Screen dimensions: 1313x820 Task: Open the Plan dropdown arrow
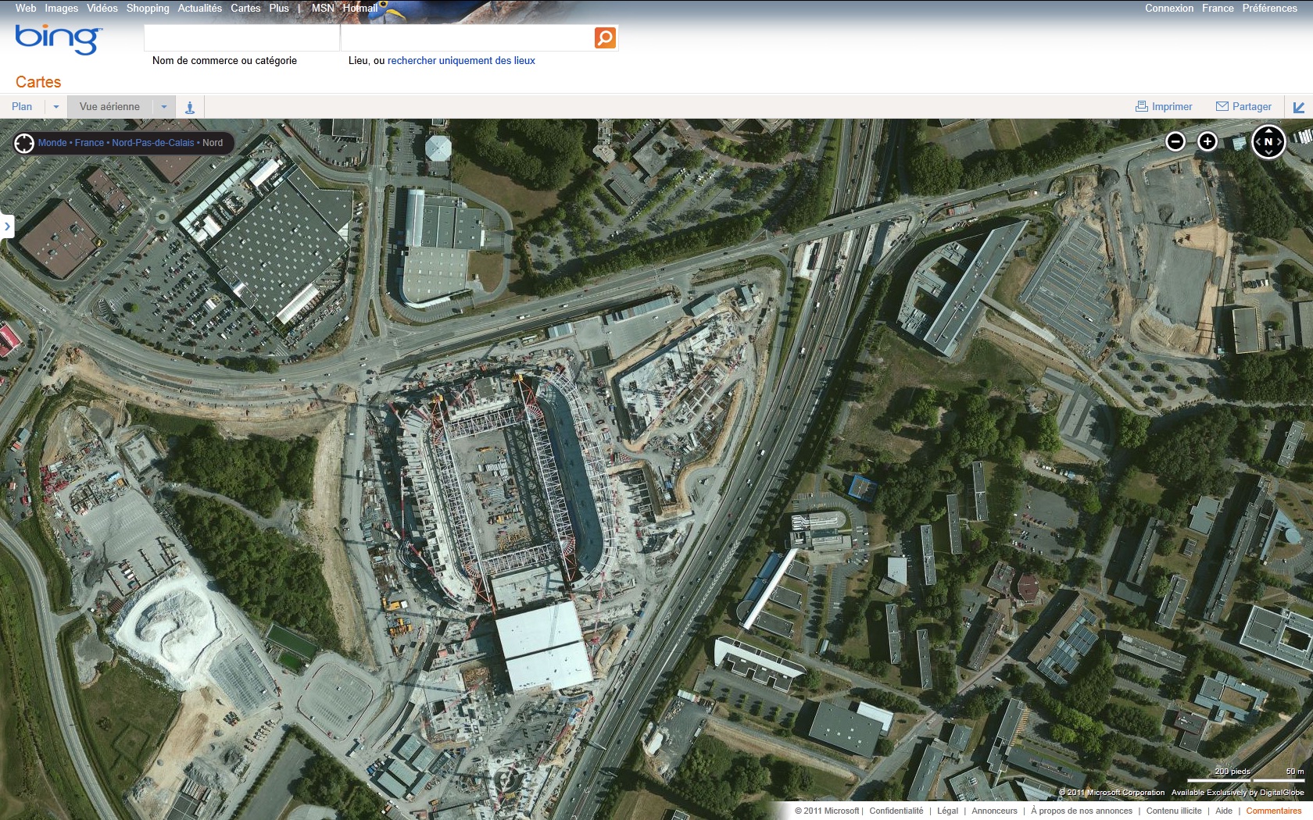click(56, 107)
